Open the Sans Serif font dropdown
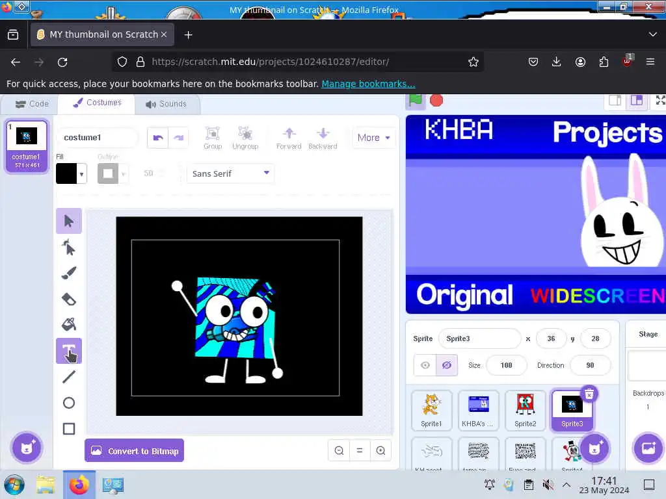Image resolution: width=666 pixels, height=499 pixels. click(x=230, y=173)
